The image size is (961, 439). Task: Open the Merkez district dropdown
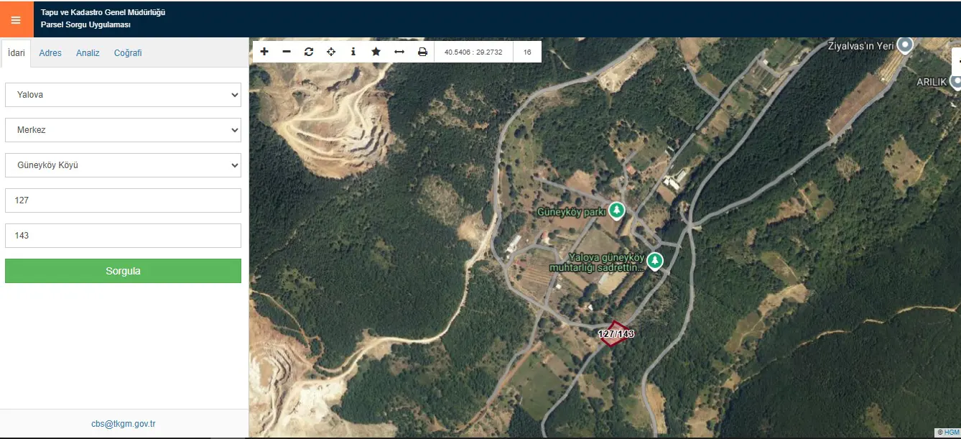(x=123, y=130)
